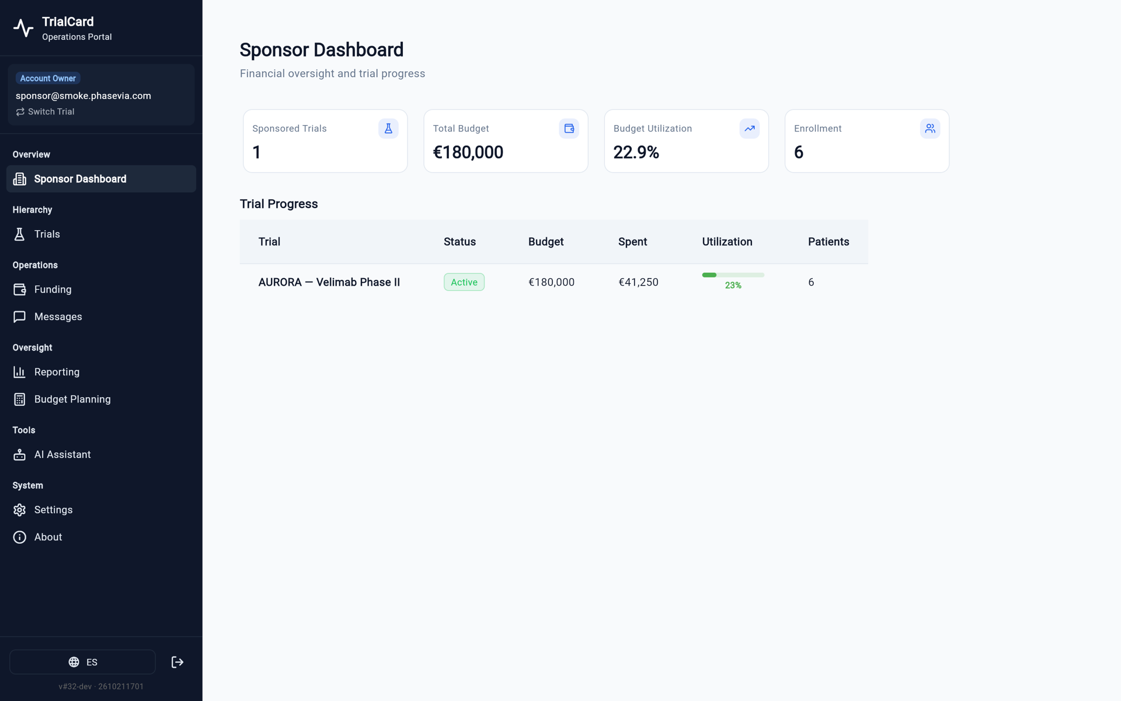1121x701 pixels.
Task: Open the Trials sidebar item
Action: (x=101, y=234)
